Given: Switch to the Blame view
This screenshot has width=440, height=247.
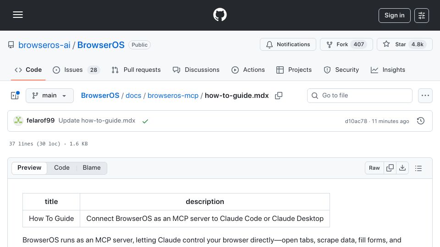Looking at the screenshot, I should point(92,168).
